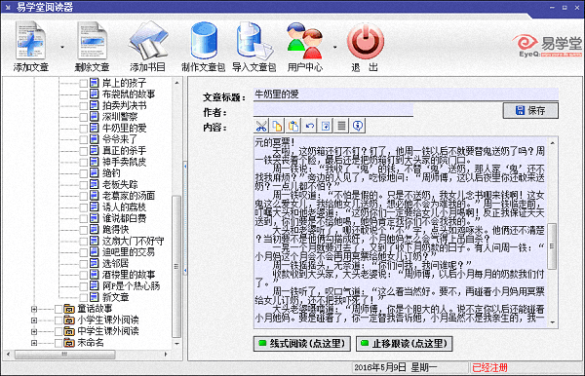Click the scissors cut icon in editor toolbar
Screen dimensions: 585x376
(261, 126)
